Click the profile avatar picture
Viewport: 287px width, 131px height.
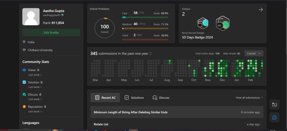pyautogui.click(x=31, y=16)
